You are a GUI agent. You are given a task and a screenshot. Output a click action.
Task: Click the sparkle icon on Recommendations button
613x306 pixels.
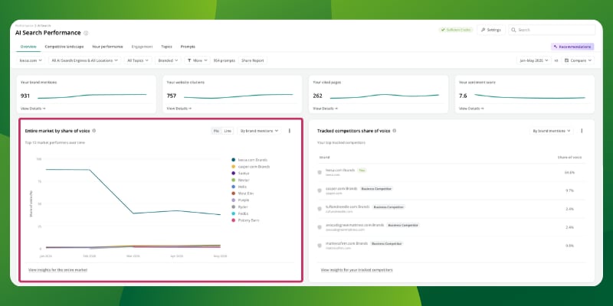click(556, 47)
